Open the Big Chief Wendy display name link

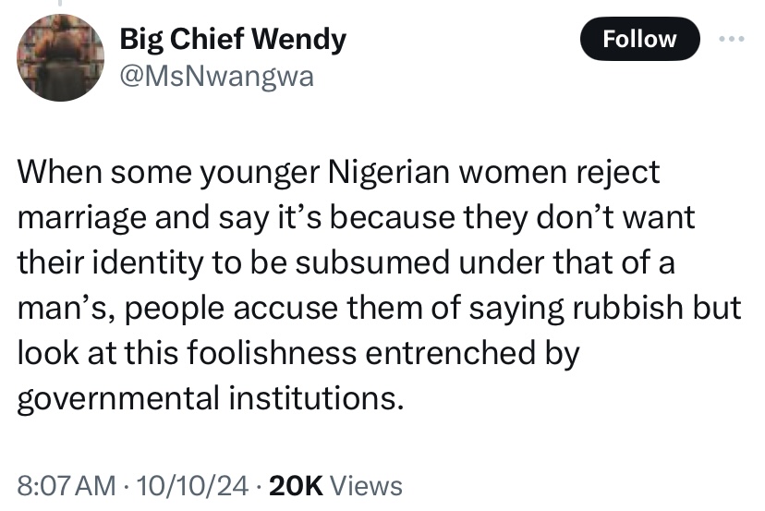tap(233, 40)
